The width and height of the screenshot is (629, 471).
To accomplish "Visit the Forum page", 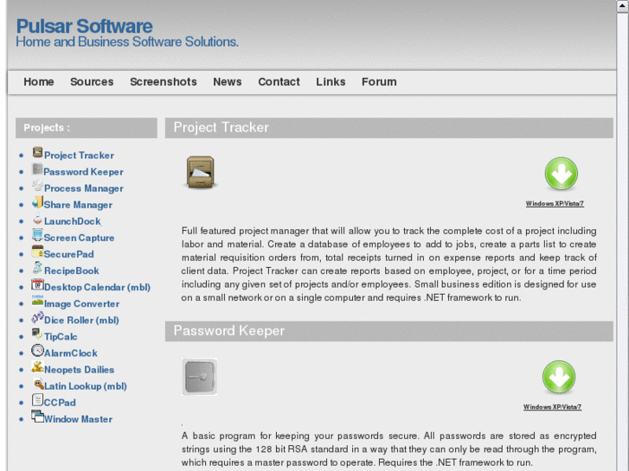I will tap(379, 82).
